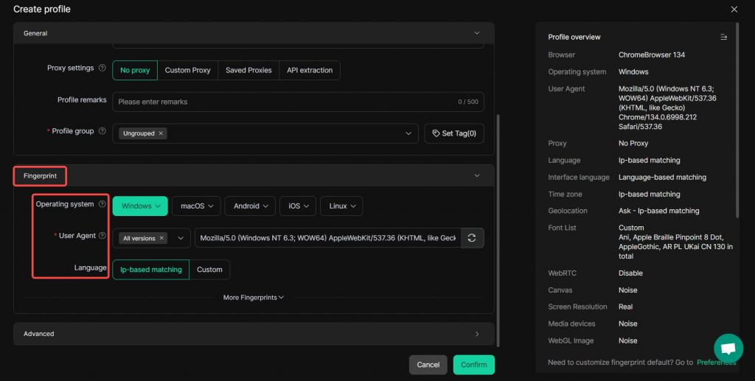Image resolution: width=755 pixels, height=381 pixels.
Task: Expand More Fingerprints section
Action: (x=254, y=298)
